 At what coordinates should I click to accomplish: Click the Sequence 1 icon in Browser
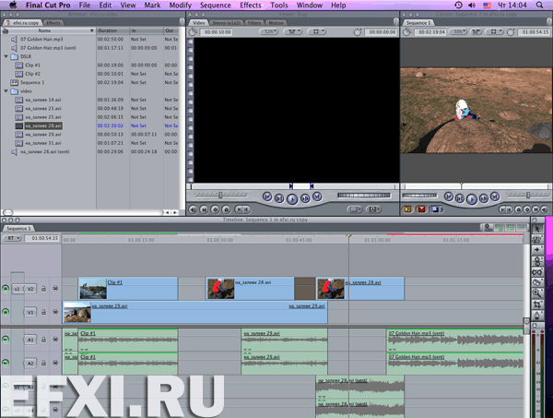[15, 81]
